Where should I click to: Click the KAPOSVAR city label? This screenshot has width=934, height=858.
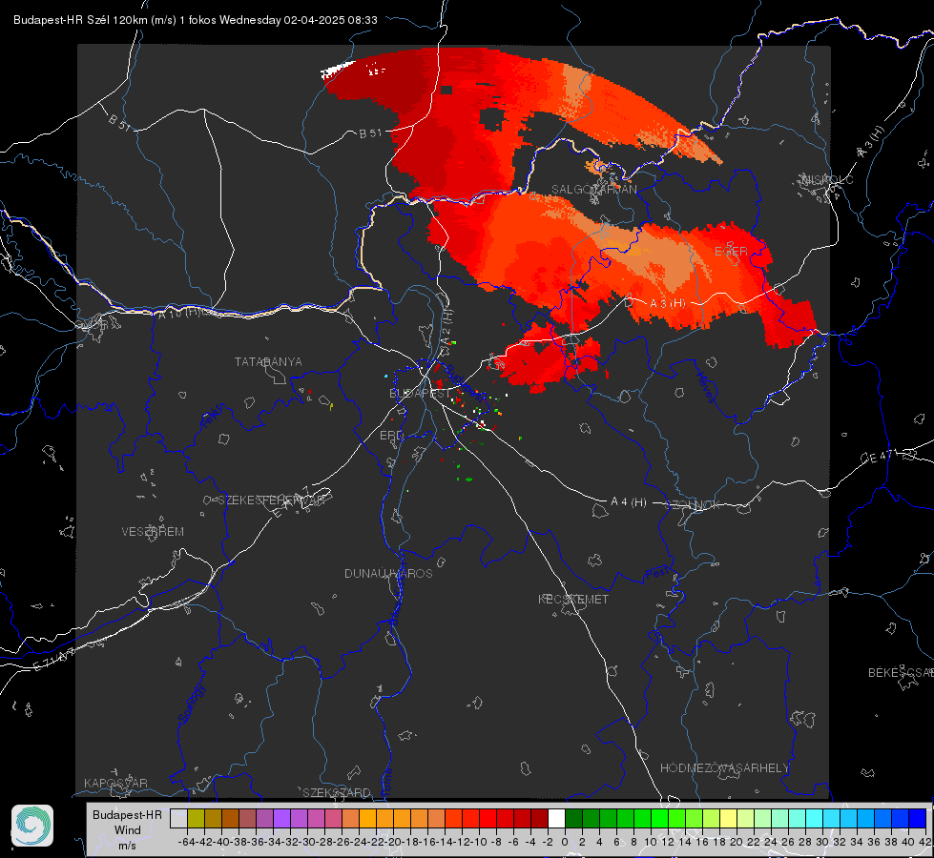115,783
